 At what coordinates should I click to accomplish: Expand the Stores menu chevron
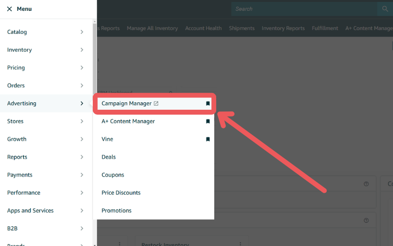82,121
